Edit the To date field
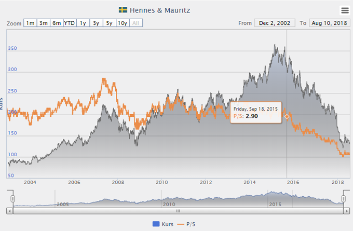 click(x=330, y=23)
